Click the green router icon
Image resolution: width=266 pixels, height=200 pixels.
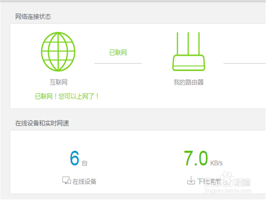[189, 51]
